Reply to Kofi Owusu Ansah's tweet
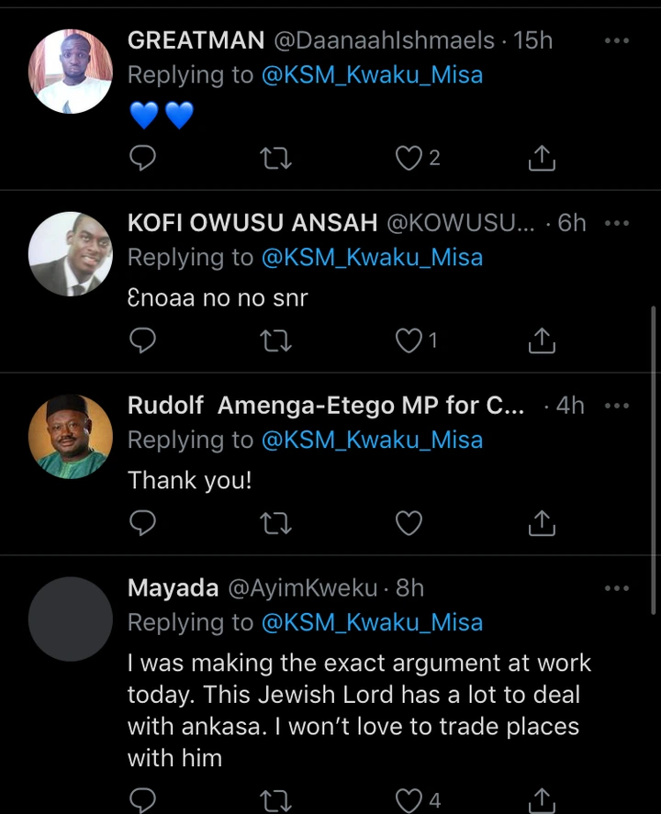Viewport: 661px width, 814px height. pyautogui.click(x=142, y=341)
